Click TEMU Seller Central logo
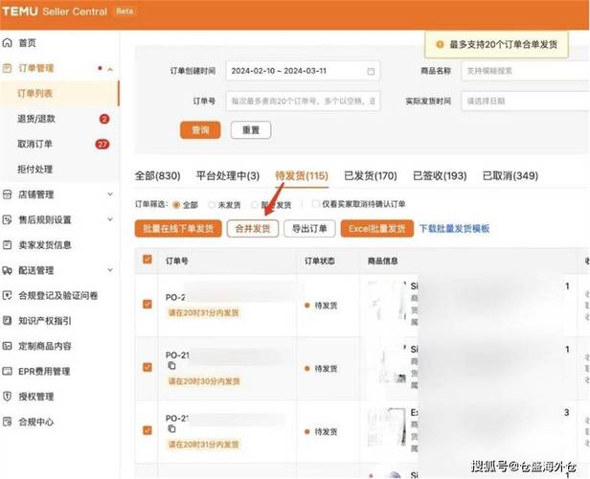This screenshot has height=479, width=590. point(55,11)
